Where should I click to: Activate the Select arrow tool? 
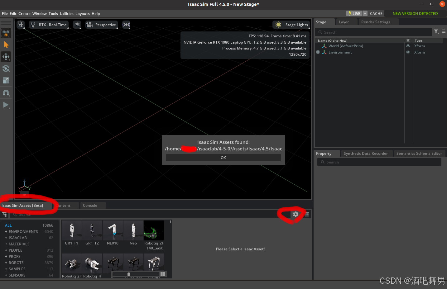6,45
